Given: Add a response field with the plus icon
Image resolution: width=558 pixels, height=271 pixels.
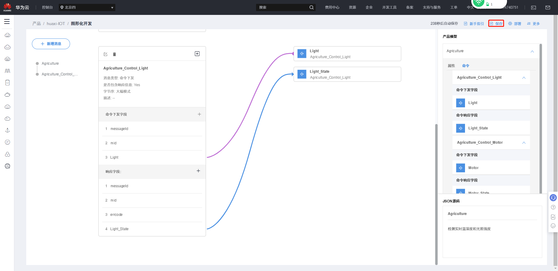Looking at the screenshot, I should tap(198, 171).
